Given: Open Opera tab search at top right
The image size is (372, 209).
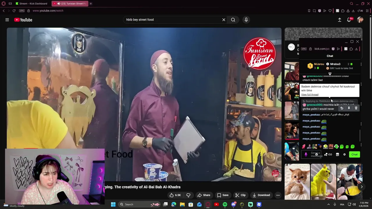Looking at the screenshot, I should (351, 3).
